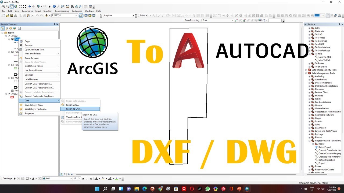This screenshot has width=344, height=193.
Task: Collapse the Layers data frame
Action: point(2,33)
